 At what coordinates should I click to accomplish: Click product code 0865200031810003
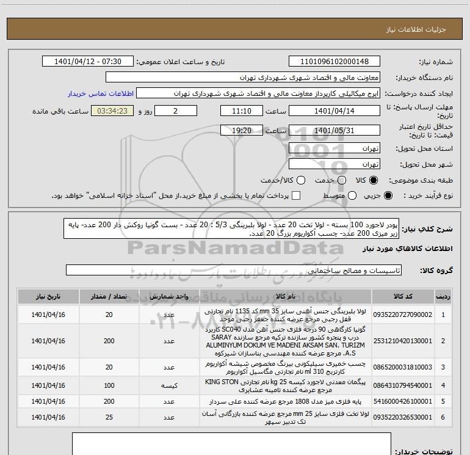click(403, 367)
